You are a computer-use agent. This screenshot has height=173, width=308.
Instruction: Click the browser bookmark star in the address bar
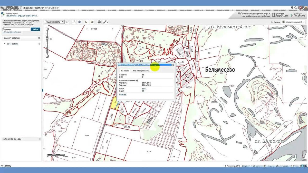coord(296,8)
